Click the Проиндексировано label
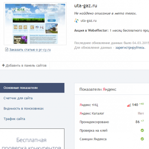This screenshot has height=149, width=149. (94, 122)
